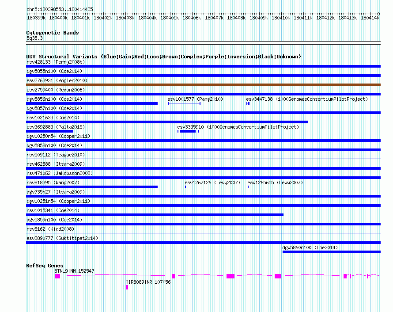The image size is (393, 312).
Task: Click the nsv5162 (Kidd2008) label
Action: coord(50,229)
